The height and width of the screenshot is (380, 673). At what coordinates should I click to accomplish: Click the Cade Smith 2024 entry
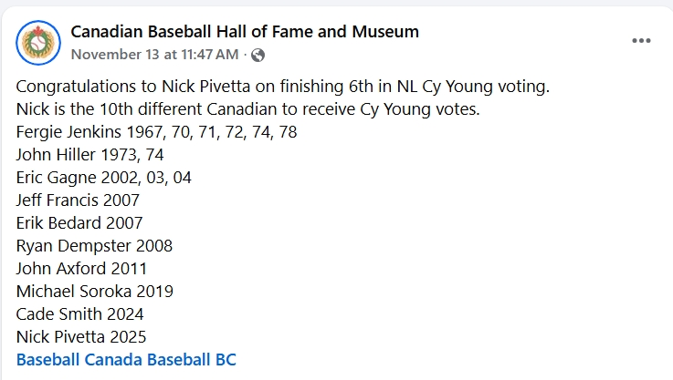click(x=81, y=313)
